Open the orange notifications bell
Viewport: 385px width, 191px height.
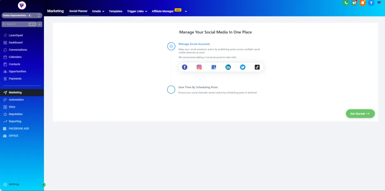pos(363,3)
